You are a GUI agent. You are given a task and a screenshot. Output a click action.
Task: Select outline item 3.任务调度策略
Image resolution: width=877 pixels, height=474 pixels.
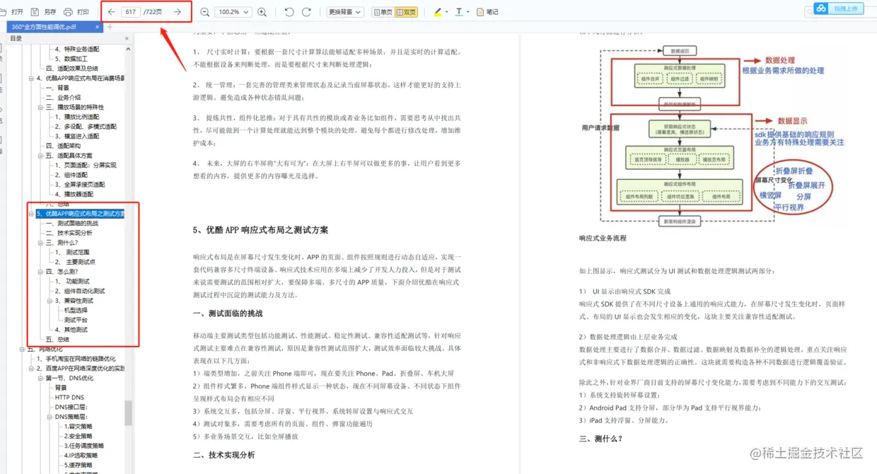click(83, 446)
